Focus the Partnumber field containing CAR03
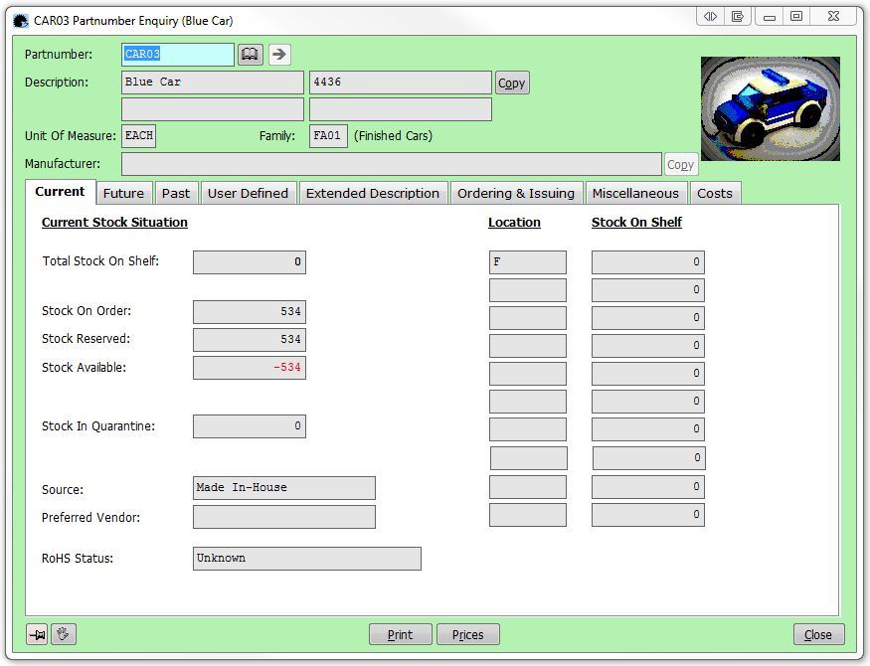This screenshot has width=870, height=666. coord(178,55)
